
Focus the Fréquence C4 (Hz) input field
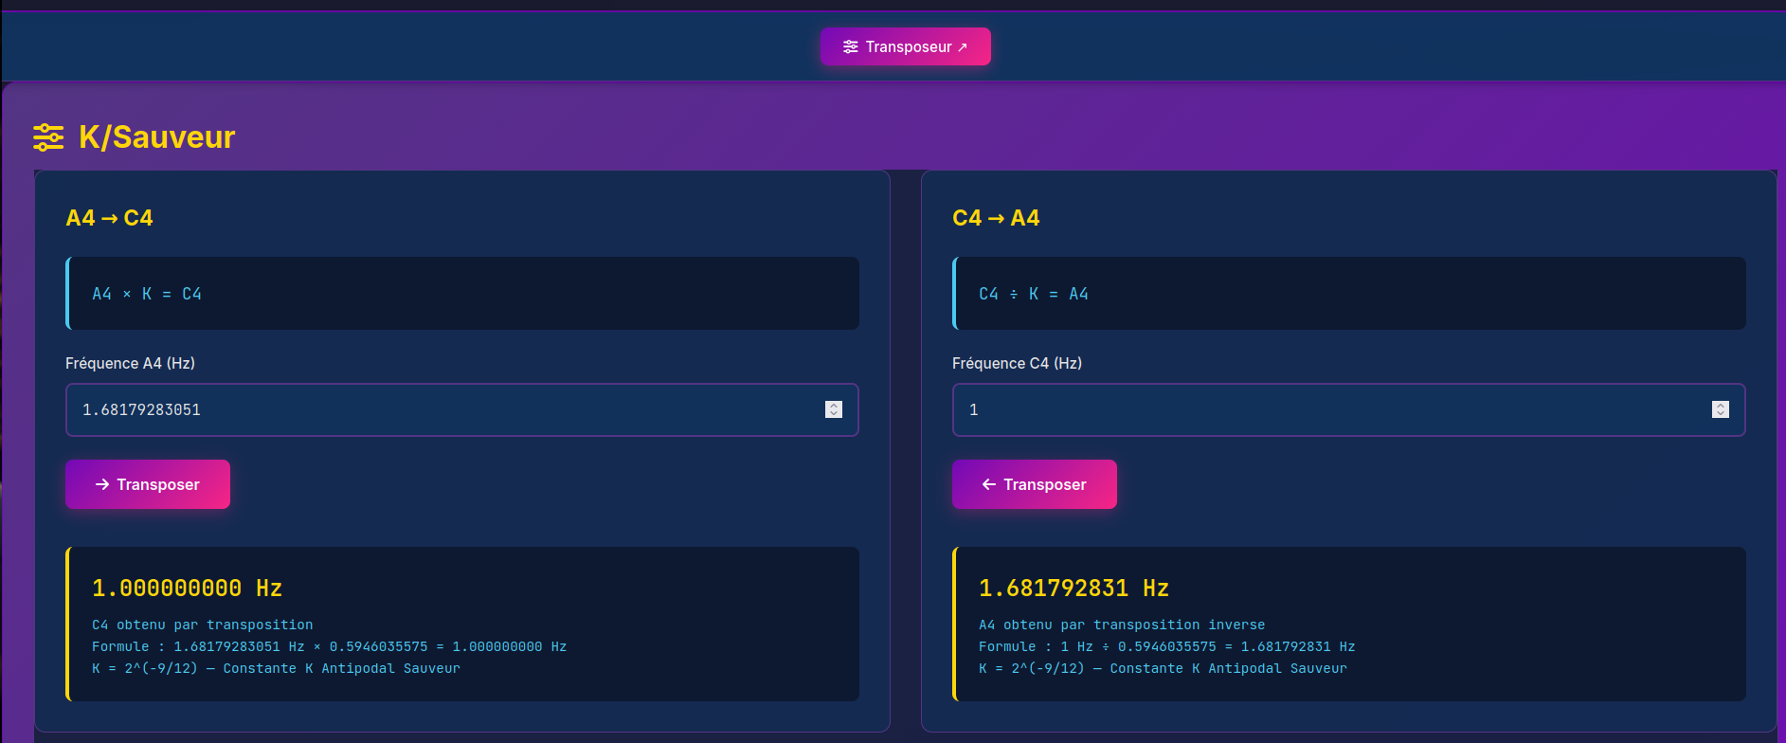pos(1349,409)
